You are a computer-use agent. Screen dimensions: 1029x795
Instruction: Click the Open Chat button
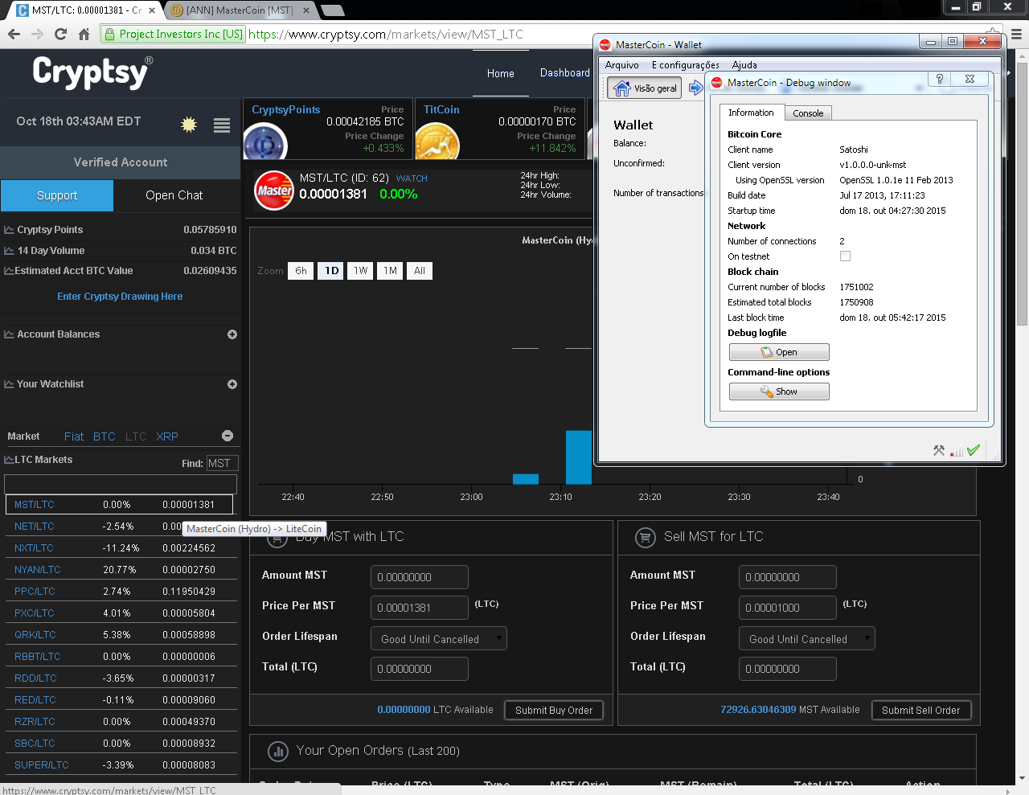tap(174, 195)
